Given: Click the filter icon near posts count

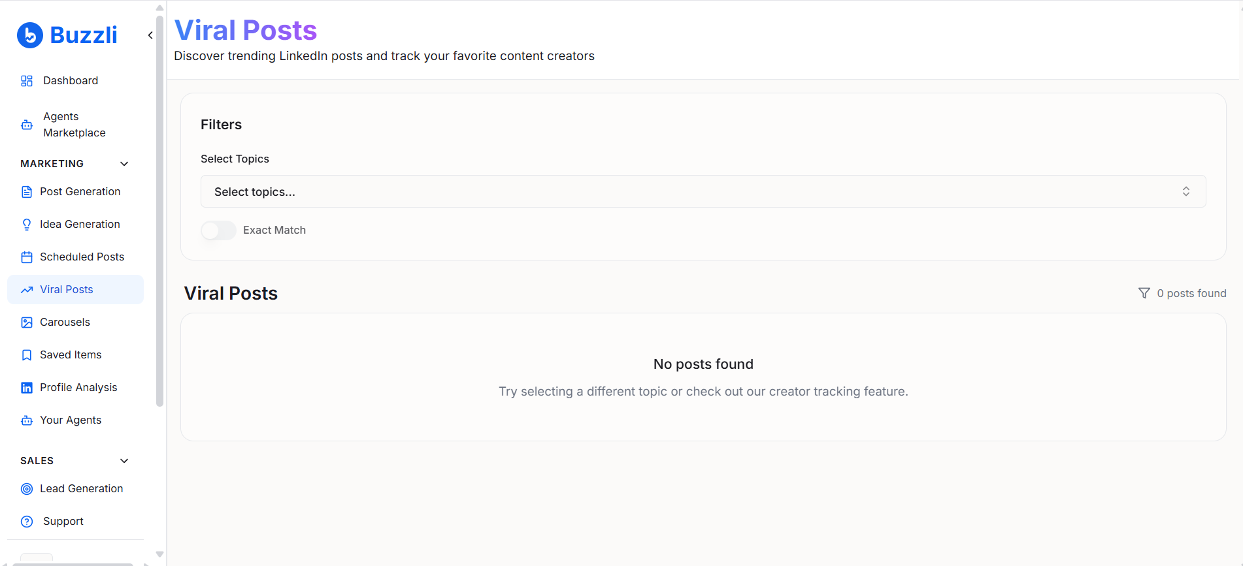Looking at the screenshot, I should tap(1144, 292).
